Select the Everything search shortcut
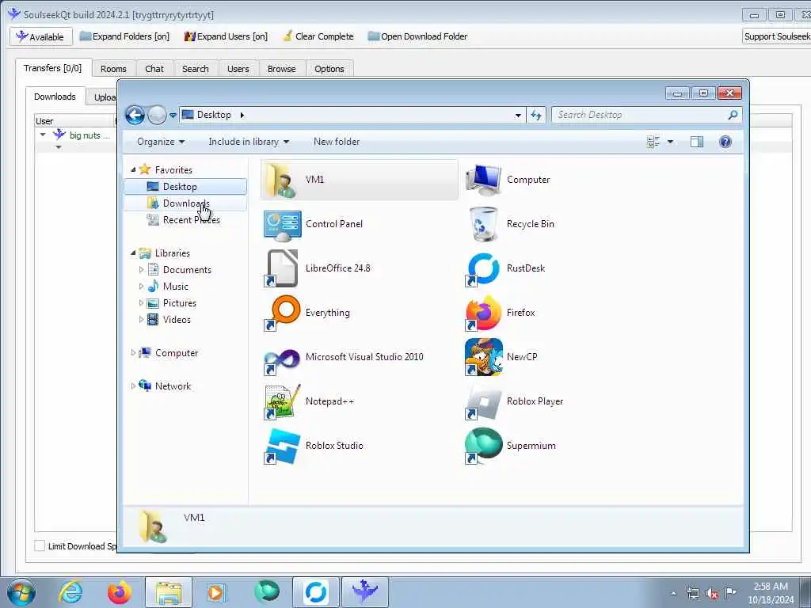The width and height of the screenshot is (811, 608). point(282,313)
